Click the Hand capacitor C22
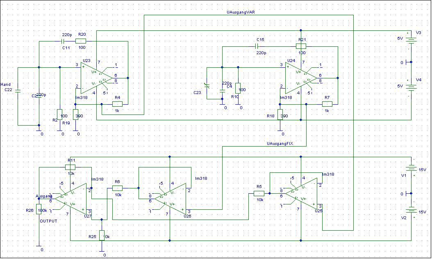The height and width of the screenshot is (259, 432). pos(18,91)
